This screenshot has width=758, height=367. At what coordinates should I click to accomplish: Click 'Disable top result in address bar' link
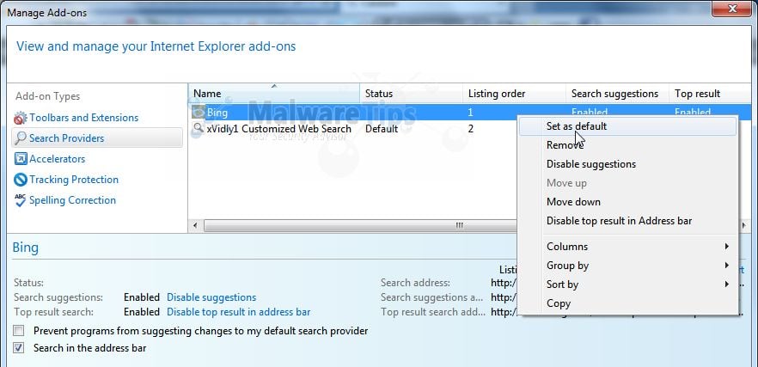(x=238, y=312)
